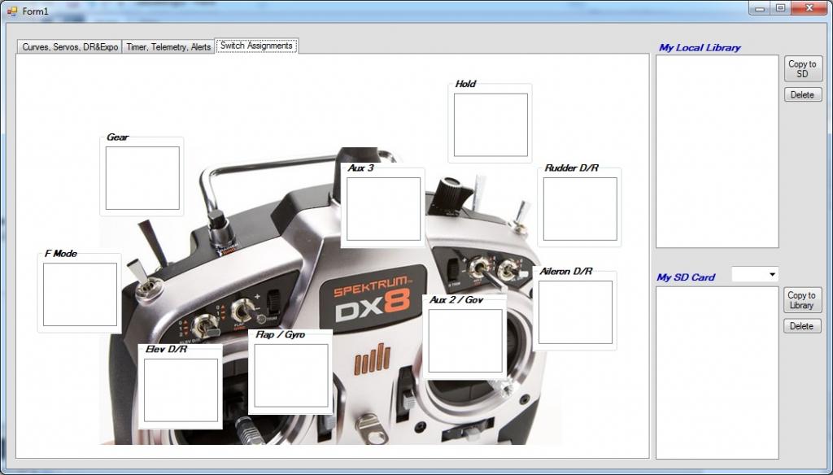Select the Elev D/R assignment box

181,390
